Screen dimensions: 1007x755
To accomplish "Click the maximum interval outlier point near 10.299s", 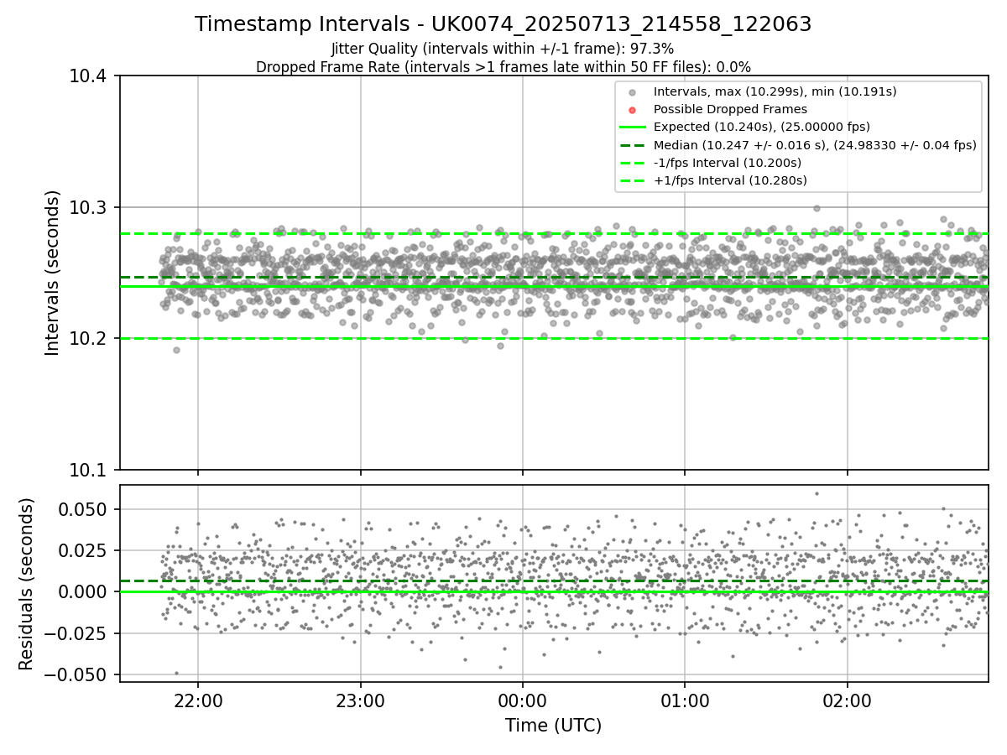I will 817,208.
